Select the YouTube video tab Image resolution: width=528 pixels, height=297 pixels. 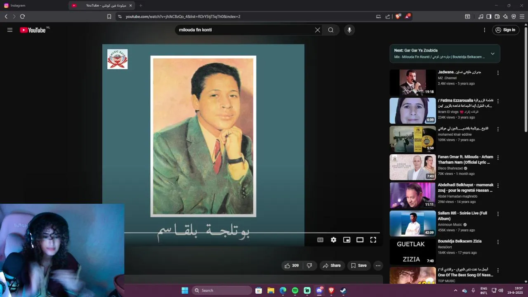click(x=101, y=5)
